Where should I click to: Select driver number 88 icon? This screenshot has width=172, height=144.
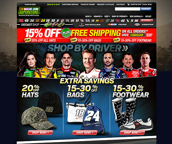(21, 21)
